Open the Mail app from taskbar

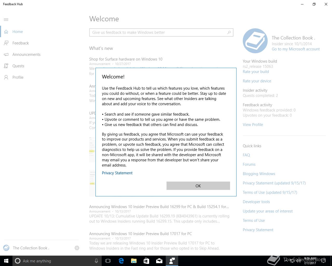pos(159,261)
